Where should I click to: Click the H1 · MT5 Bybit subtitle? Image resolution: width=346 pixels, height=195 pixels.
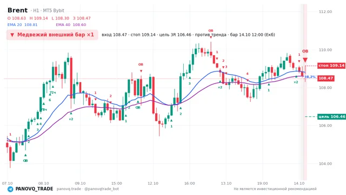coord(47,10)
